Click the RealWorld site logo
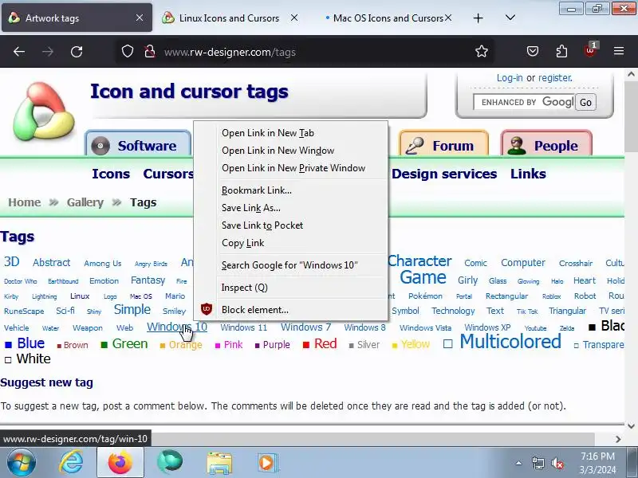The width and height of the screenshot is (638, 478). pyautogui.click(x=44, y=111)
